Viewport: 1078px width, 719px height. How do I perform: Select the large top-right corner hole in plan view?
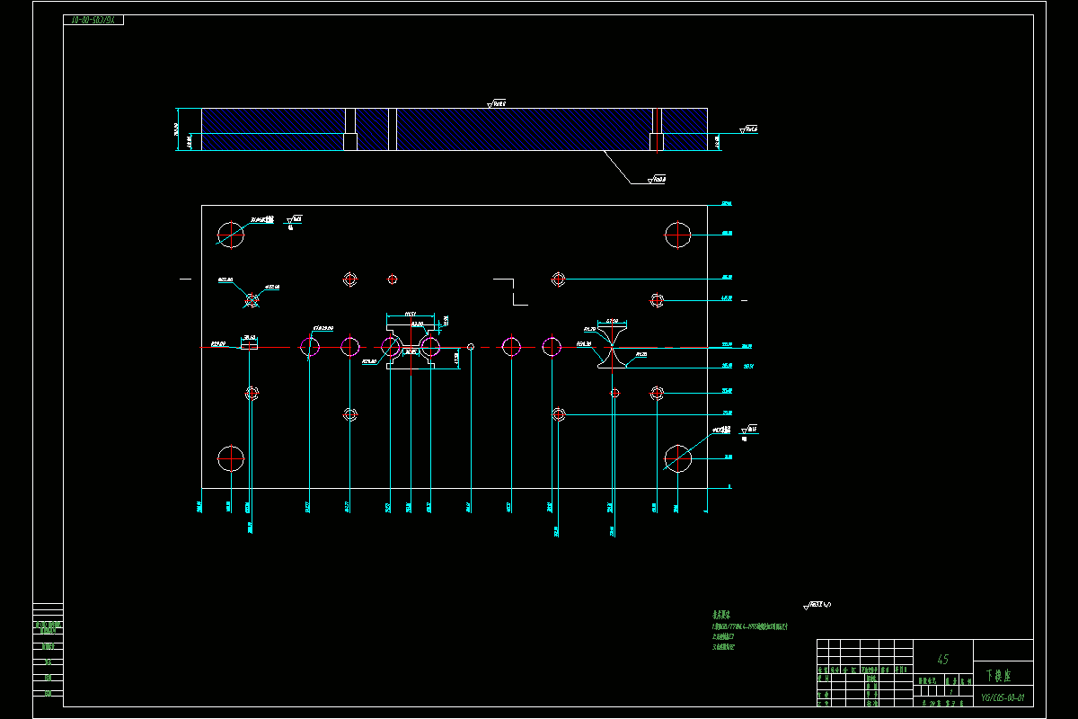coord(678,235)
